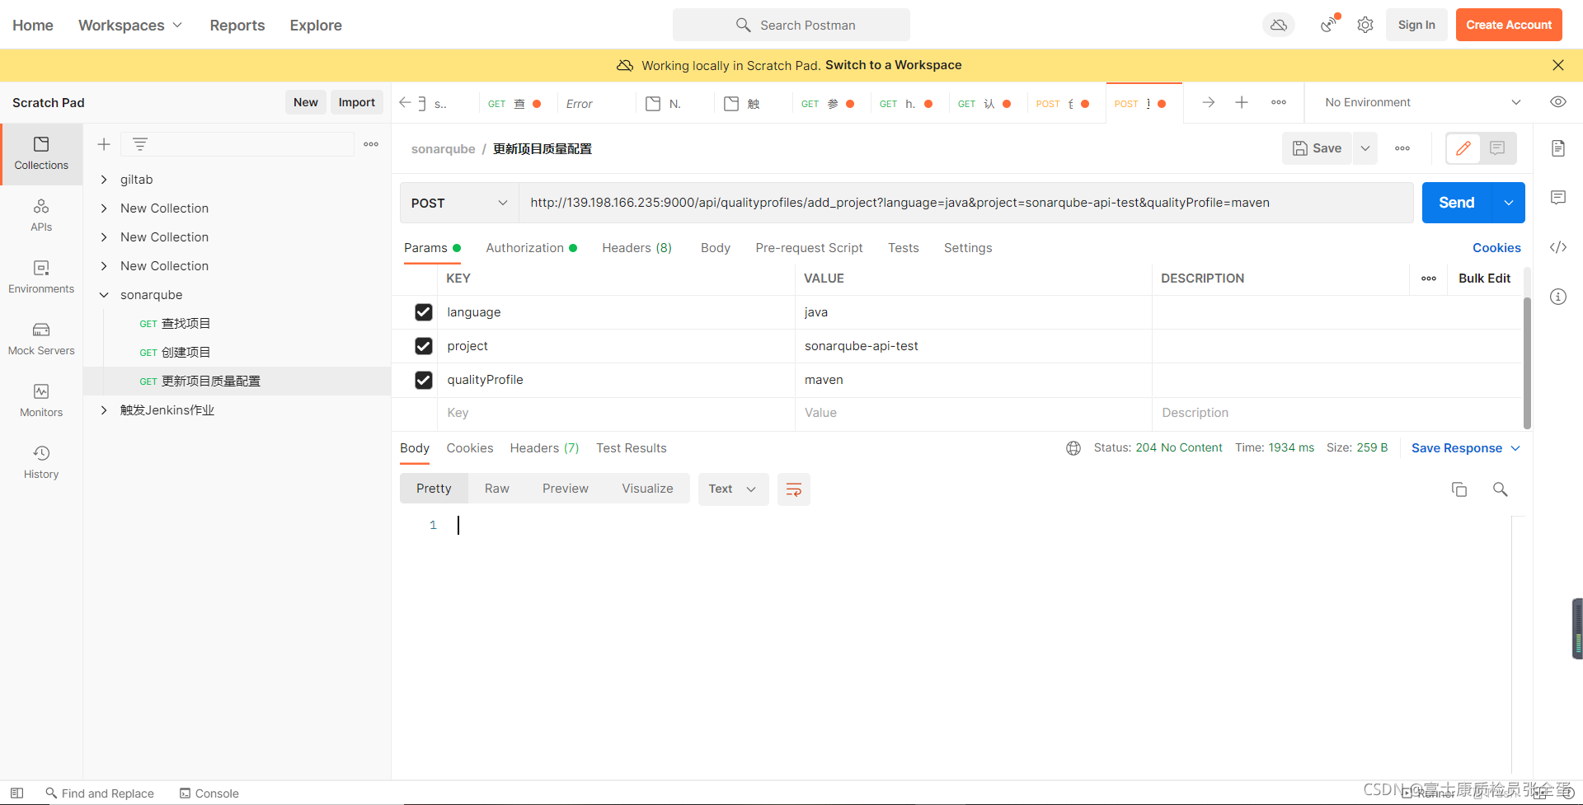The height and width of the screenshot is (805, 1583).
Task: Open collections panel more options menu
Action: pos(371,144)
